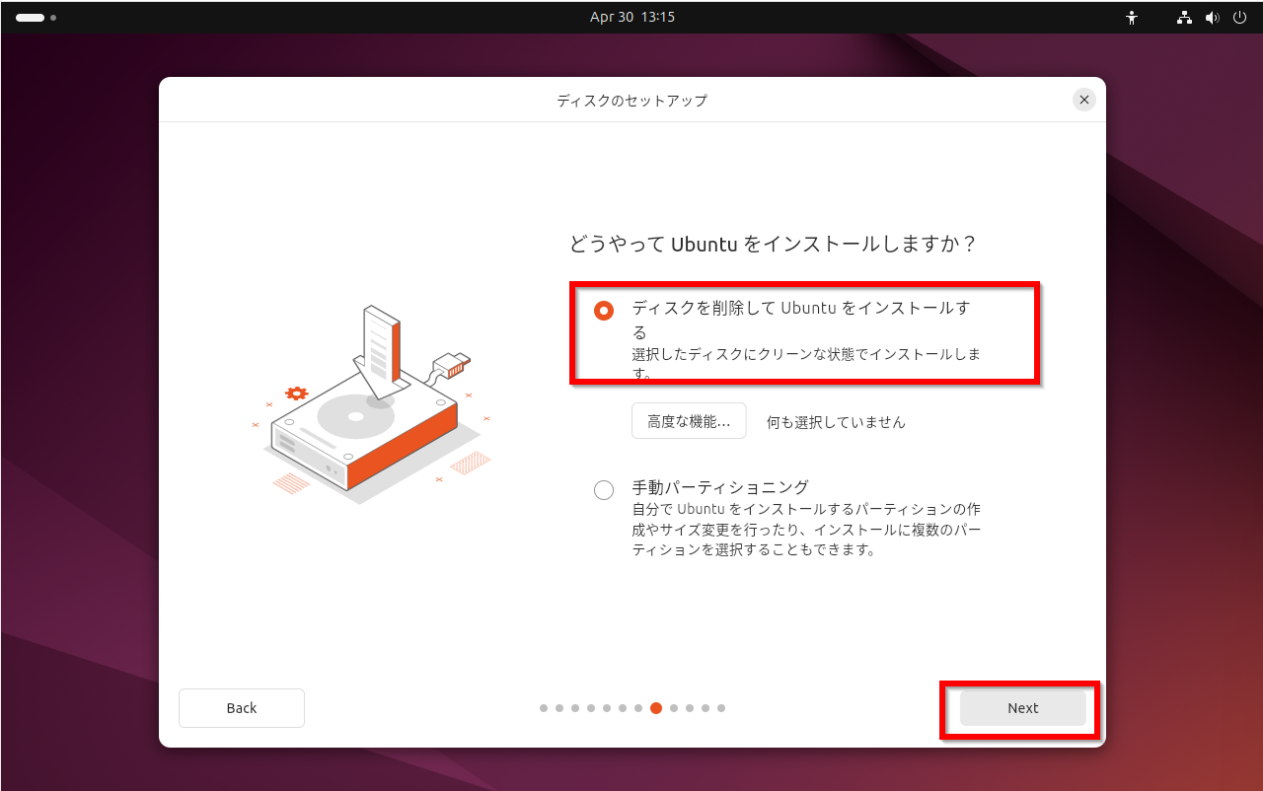
Task: Open power menu icon
Action: click(1239, 18)
